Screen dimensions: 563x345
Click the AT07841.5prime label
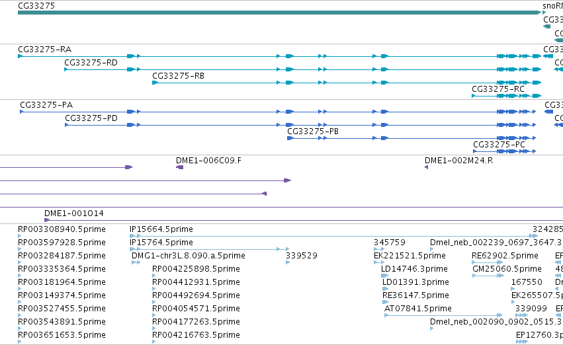coord(418,309)
